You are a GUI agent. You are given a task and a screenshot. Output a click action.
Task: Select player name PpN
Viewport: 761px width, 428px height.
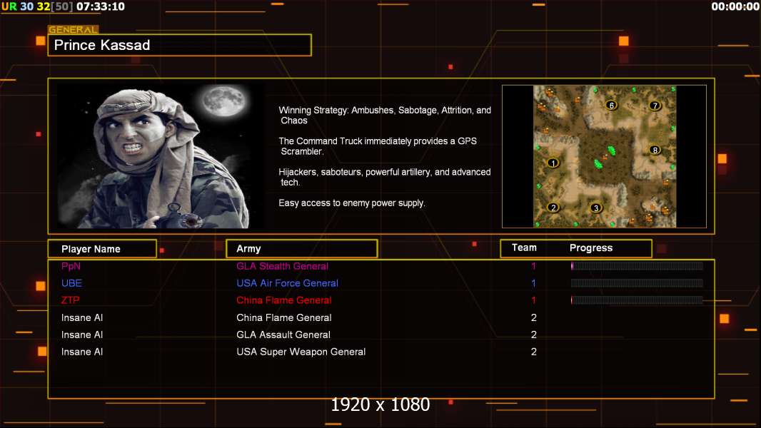coord(71,266)
